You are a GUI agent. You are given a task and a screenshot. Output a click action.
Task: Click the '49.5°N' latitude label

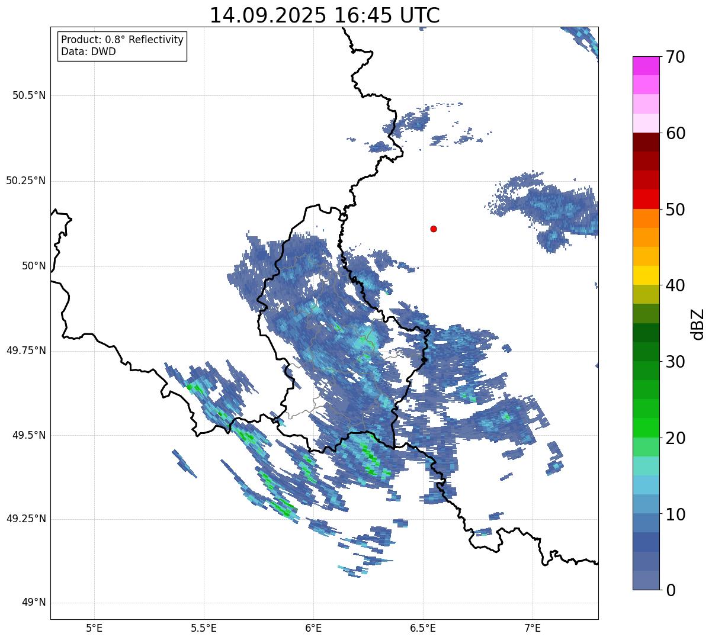(x=28, y=435)
